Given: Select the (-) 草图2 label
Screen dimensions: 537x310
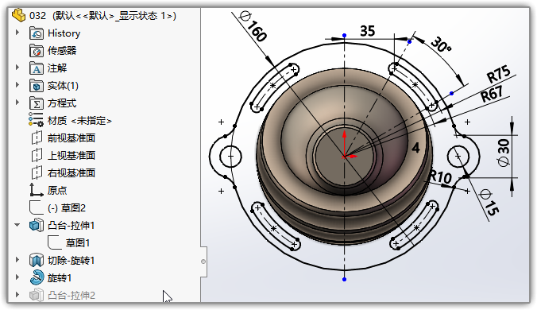Looking at the screenshot, I should [67, 208].
